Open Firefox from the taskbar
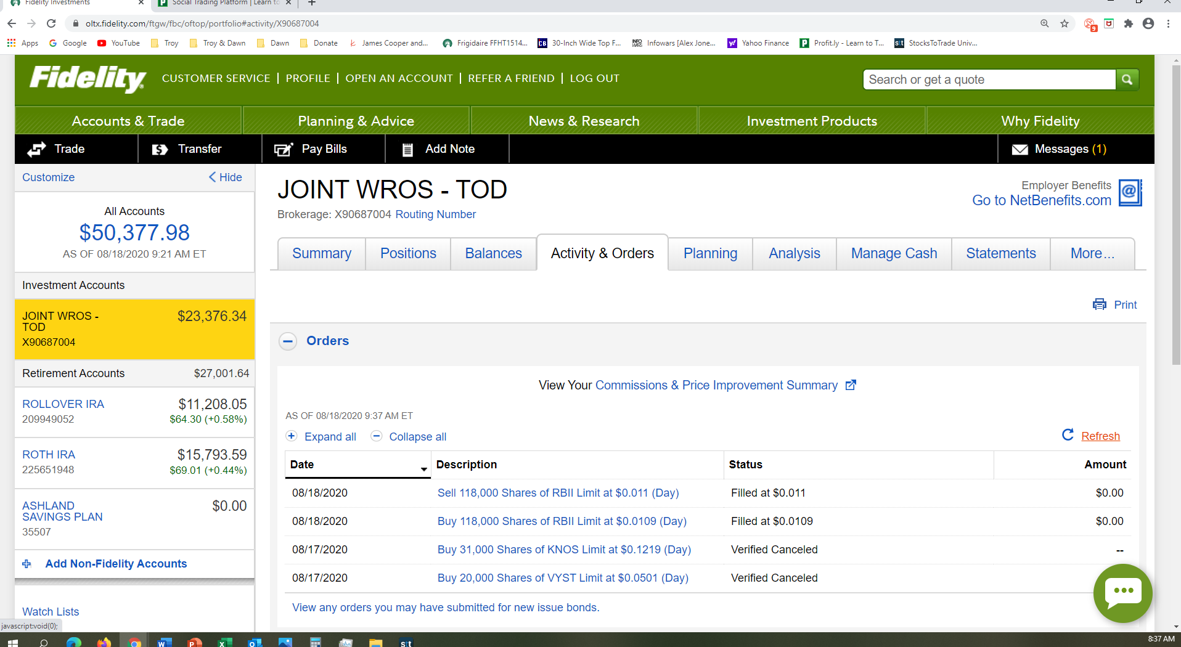 point(104,643)
